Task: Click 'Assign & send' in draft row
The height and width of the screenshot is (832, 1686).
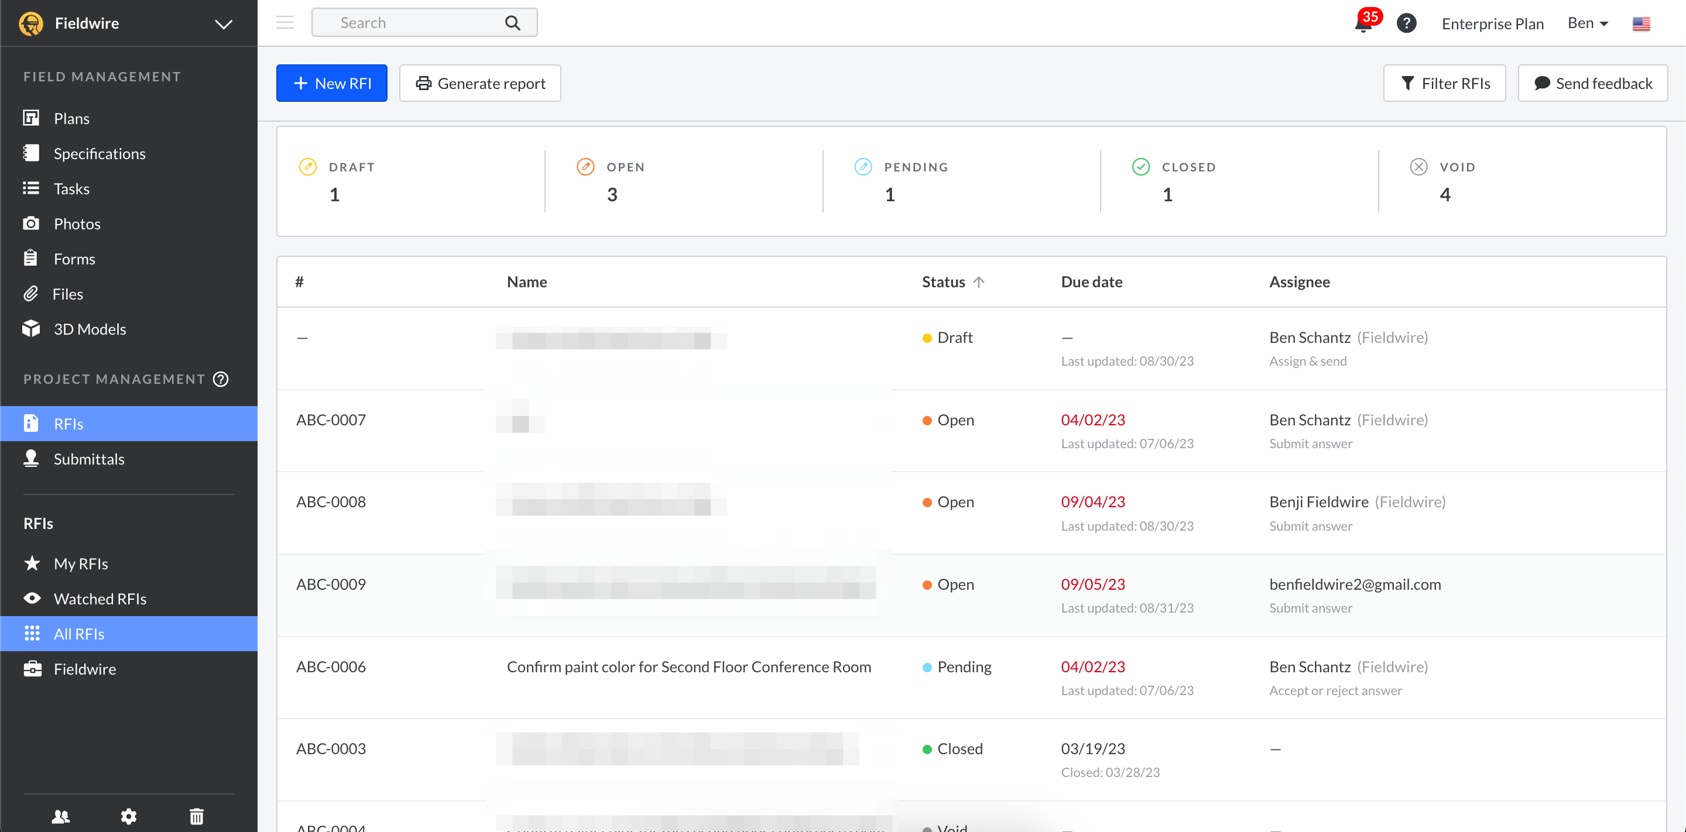Action: tap(1308, 361)
